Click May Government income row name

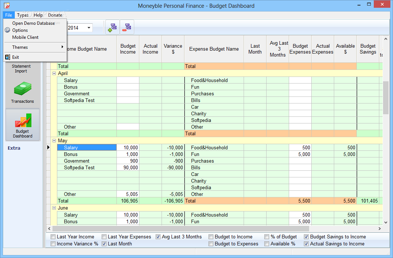pyautogui.click(x=87, y=161)
